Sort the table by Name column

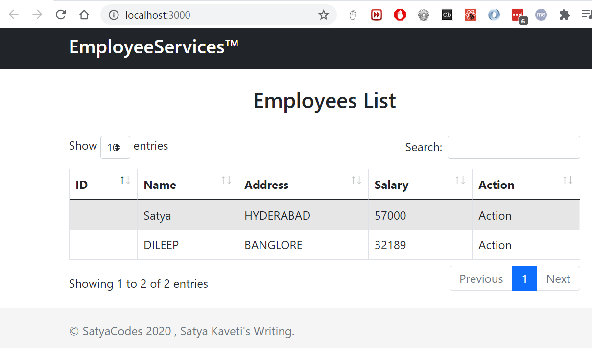click(188, 185)
